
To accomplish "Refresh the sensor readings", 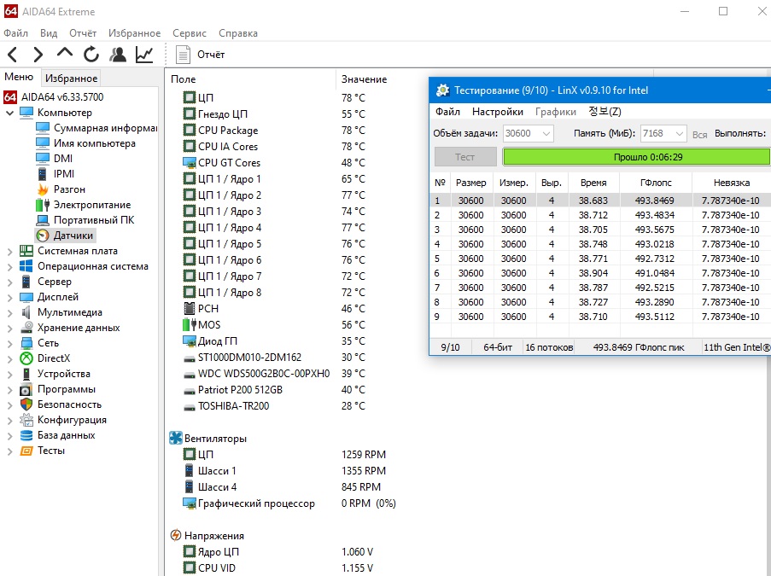I will click(x=91, y=54).
